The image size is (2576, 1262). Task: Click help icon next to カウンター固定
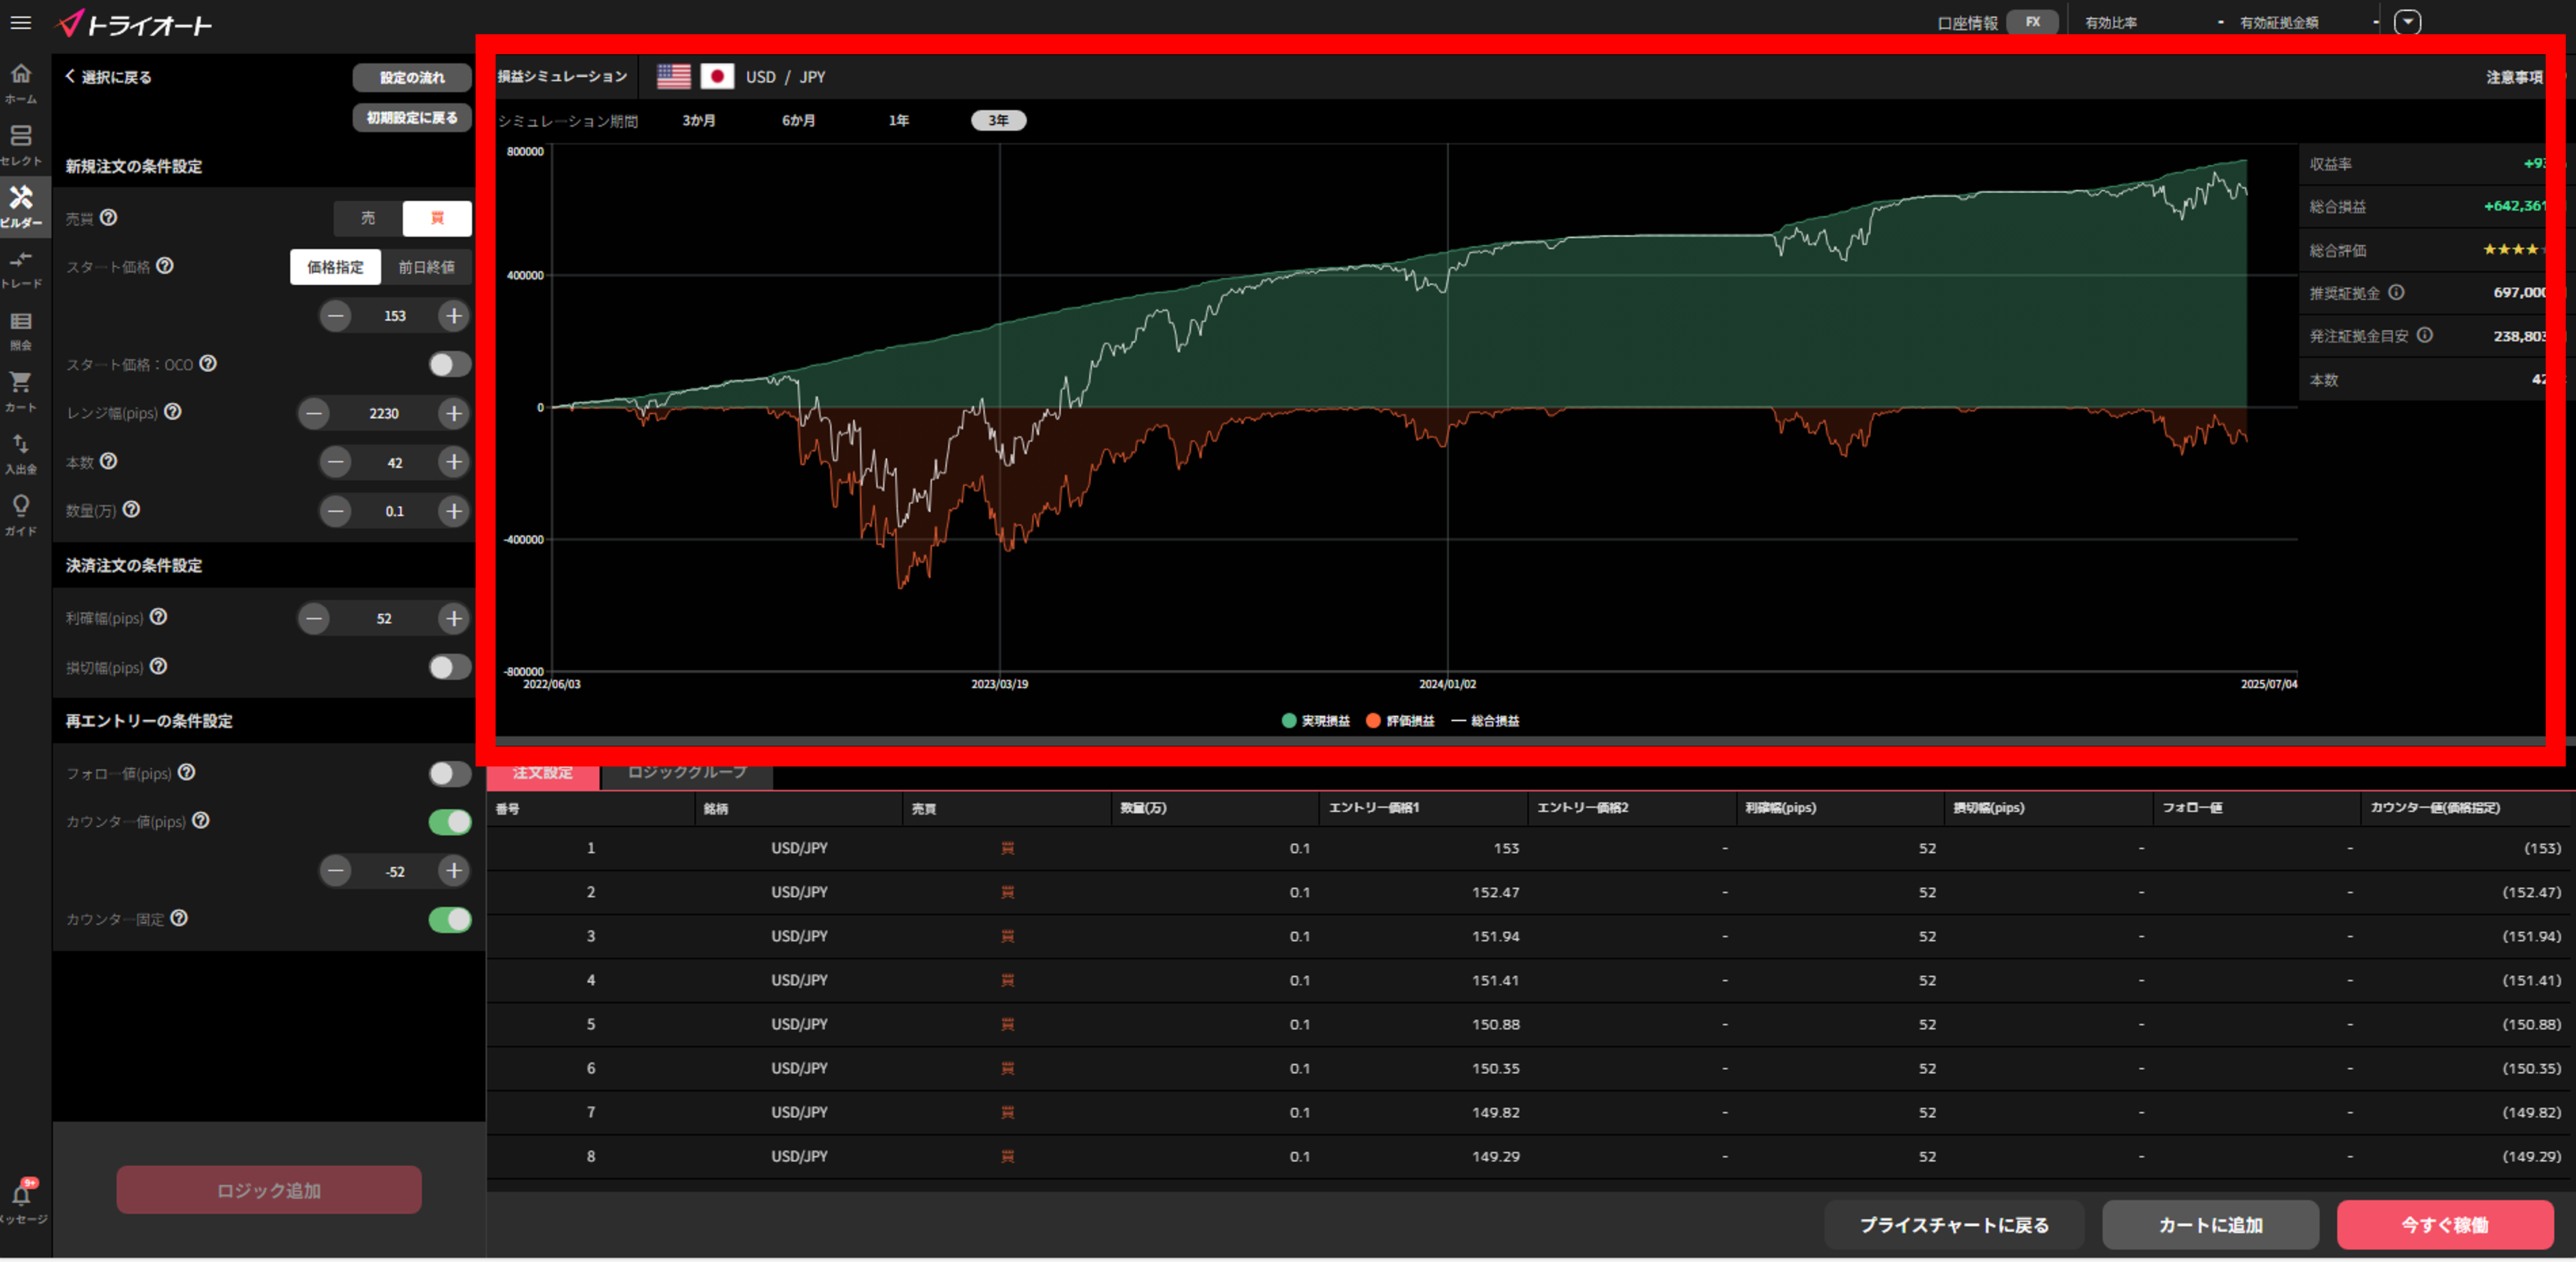178,918
